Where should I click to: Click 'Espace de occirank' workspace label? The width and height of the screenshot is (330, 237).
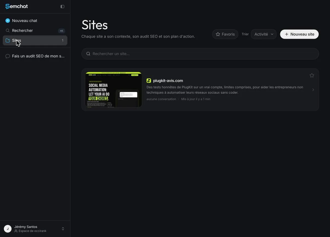pyautogui.click(x=32, y=231)
